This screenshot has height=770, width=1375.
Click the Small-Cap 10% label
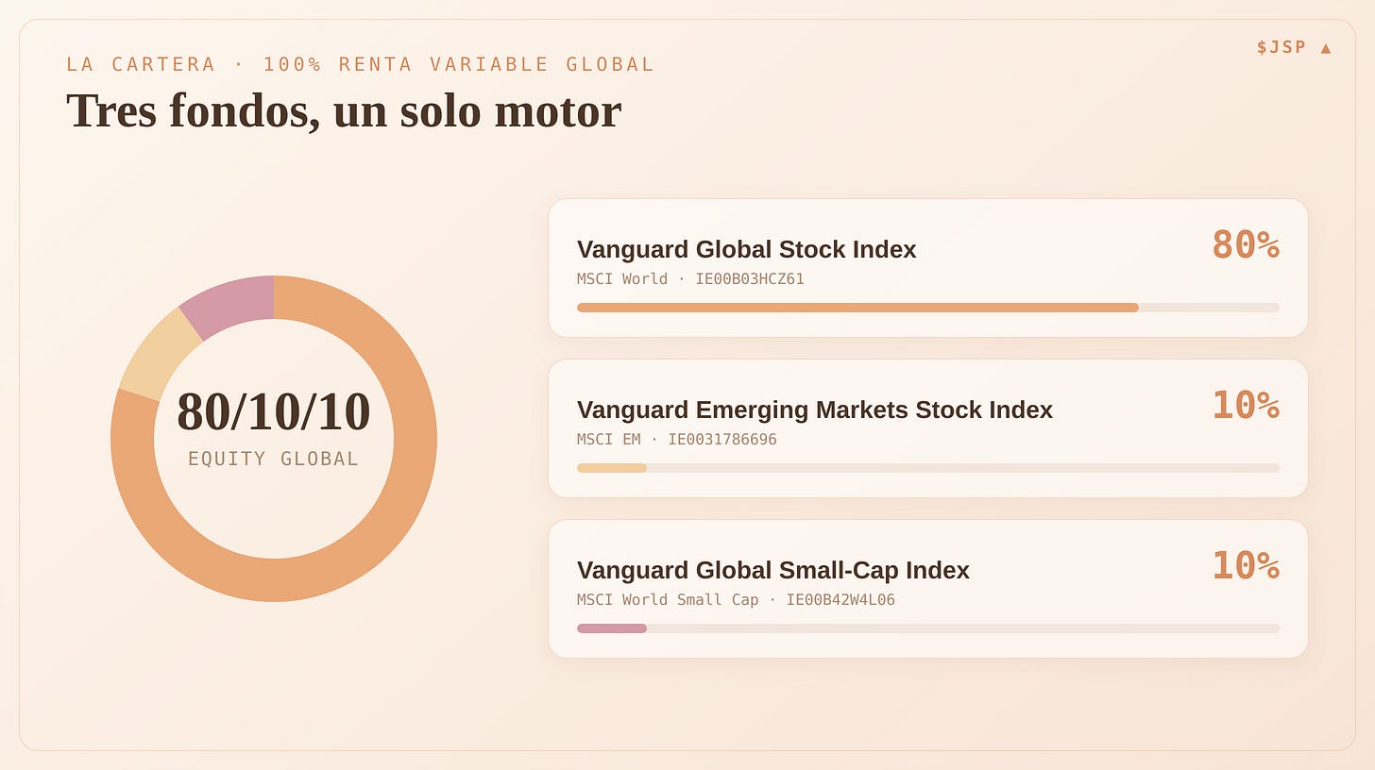click(1246, 566)
